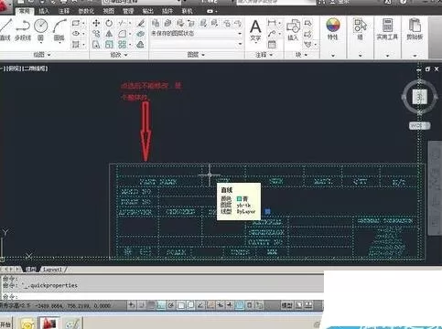Image resolution: width=442 pixels, height=329 pixels.
Task: Expand the Layers (图层) panel
Action: (196, 55)
